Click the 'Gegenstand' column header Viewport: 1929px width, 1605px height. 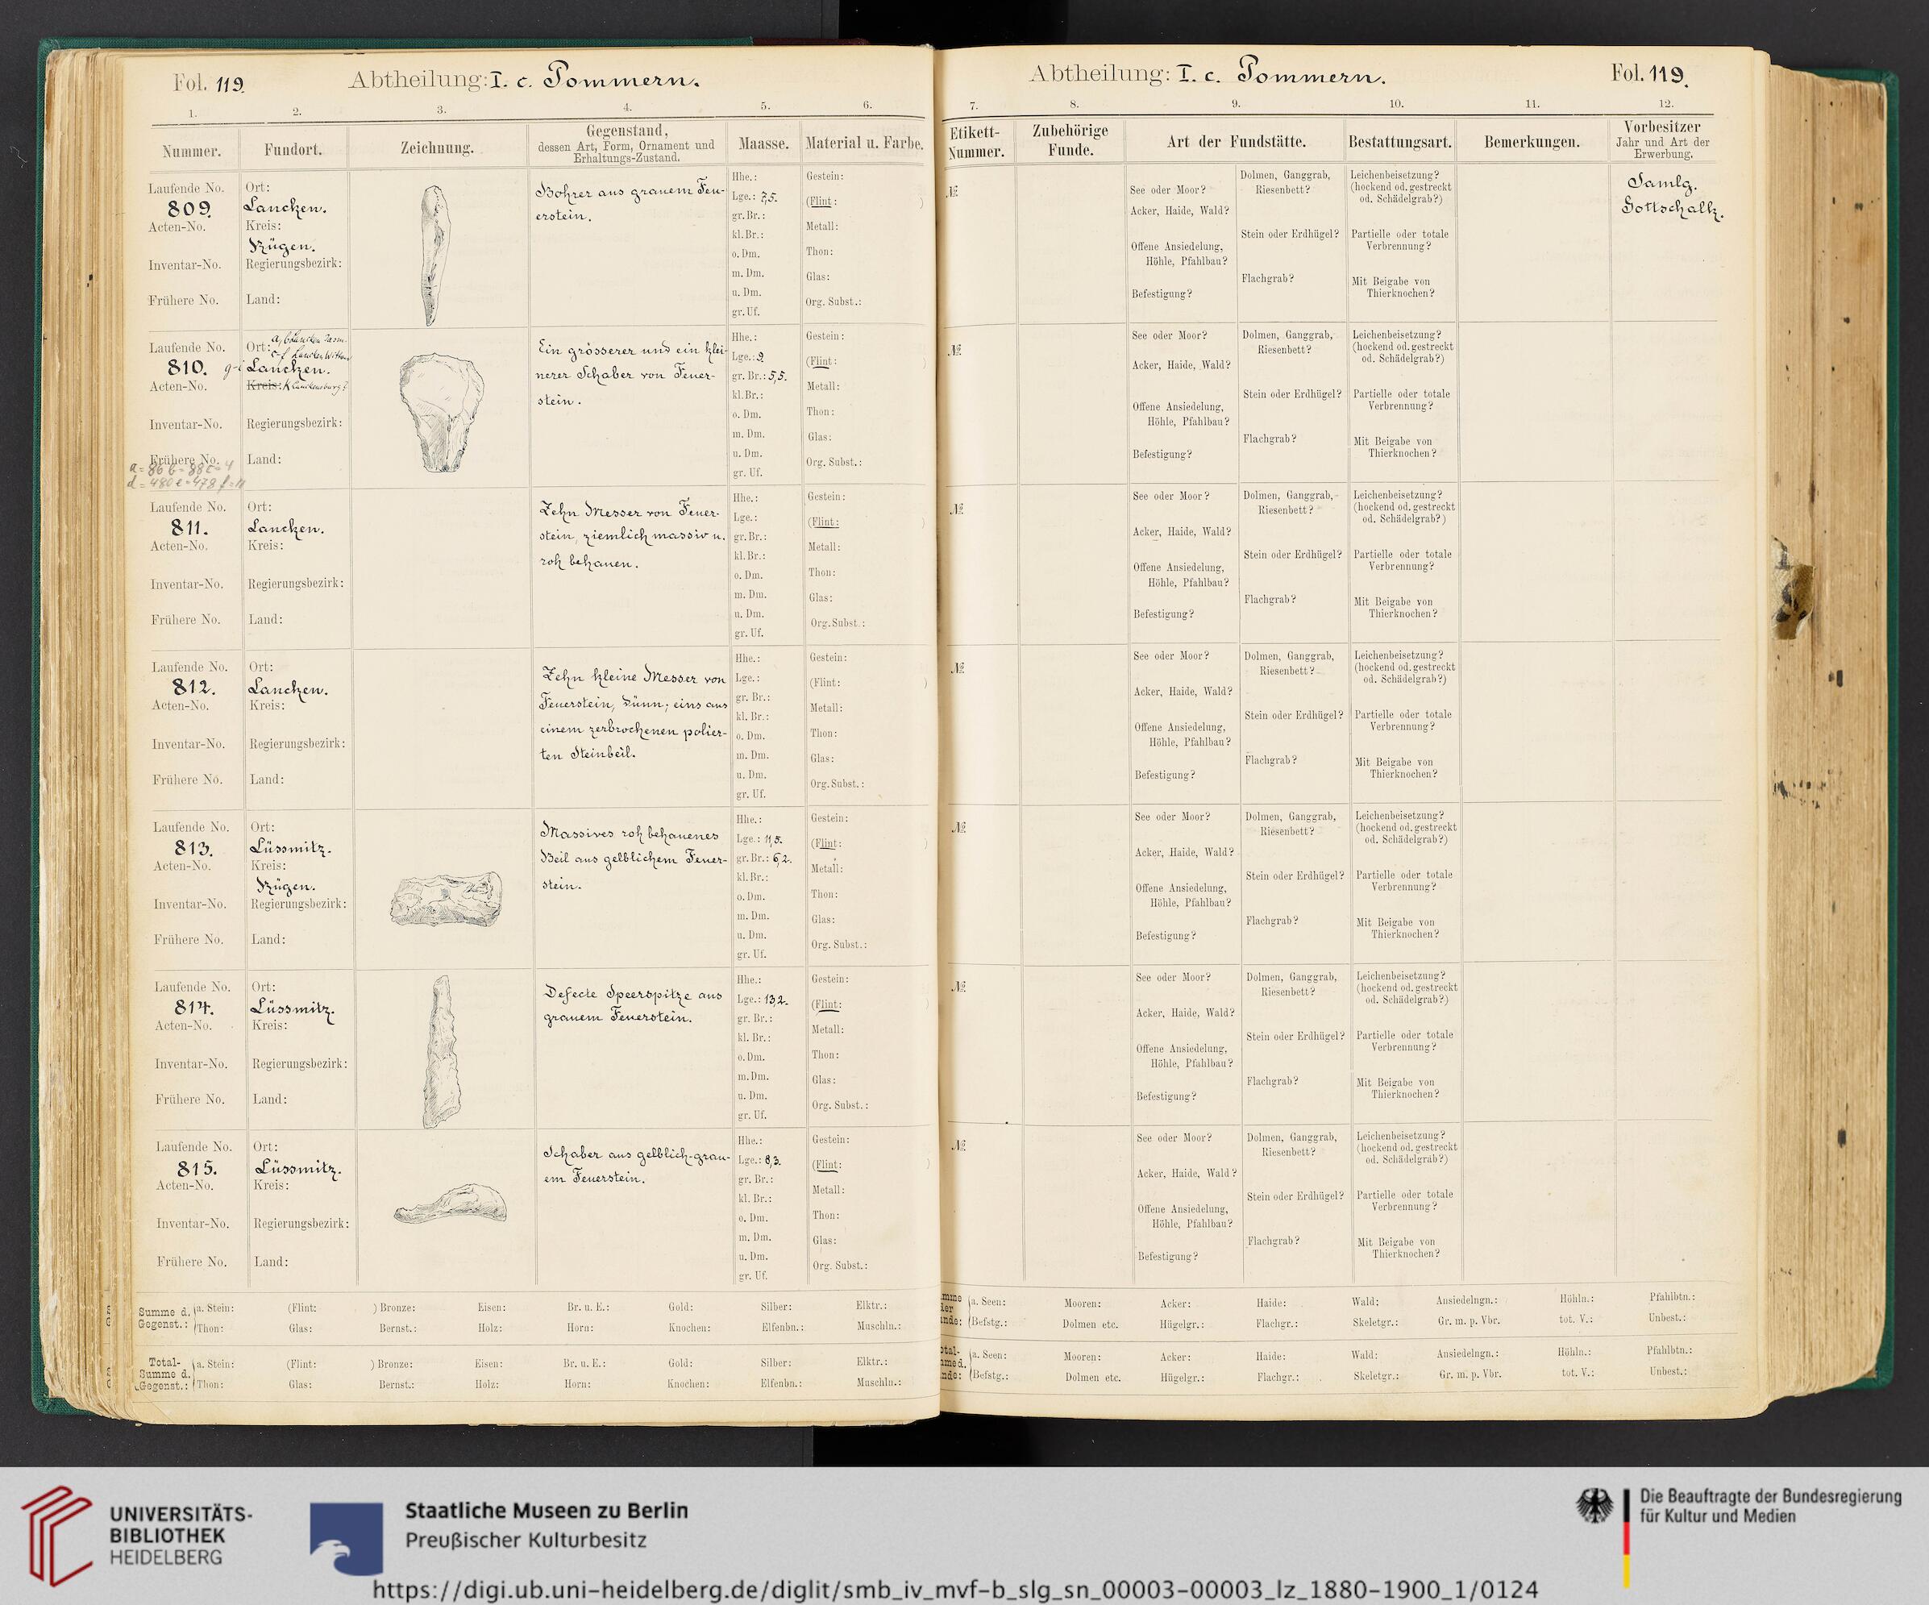[626, 143]
